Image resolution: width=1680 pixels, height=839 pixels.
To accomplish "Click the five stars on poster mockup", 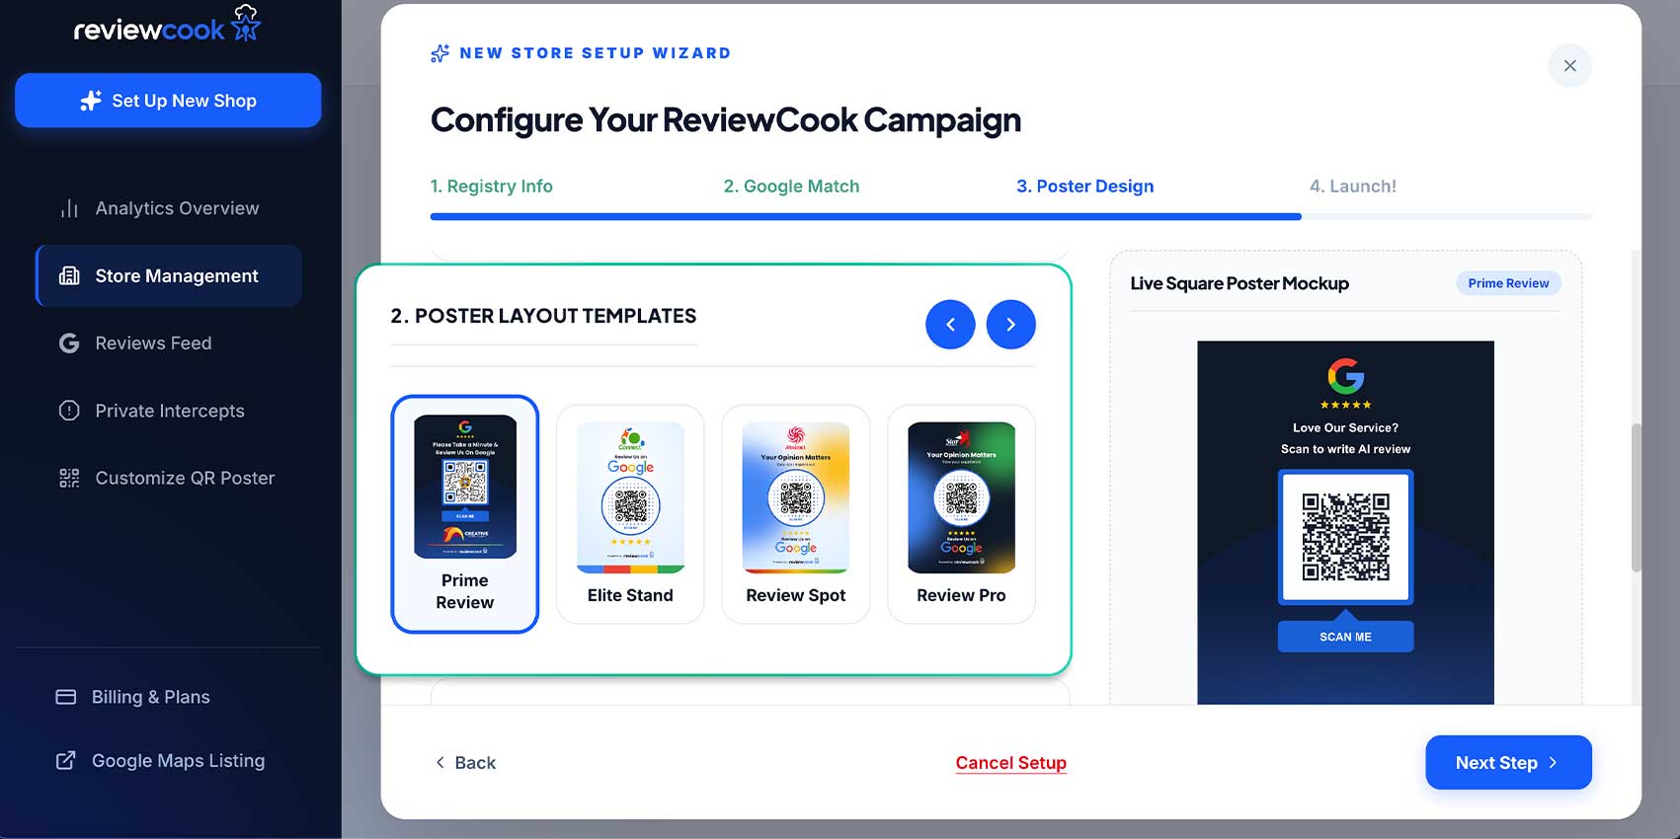I will coord(1345,405).
